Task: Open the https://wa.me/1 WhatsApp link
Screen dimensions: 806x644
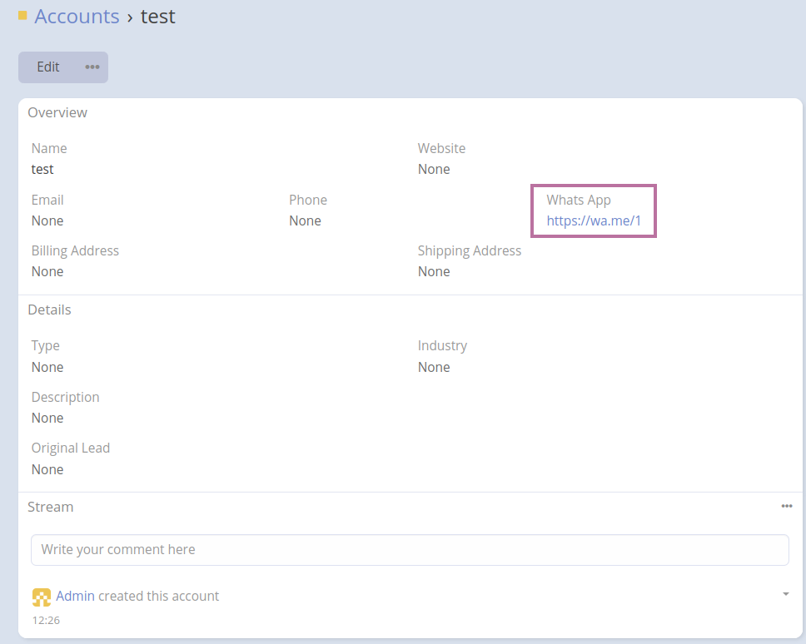Action: click(x=594, y=220)
